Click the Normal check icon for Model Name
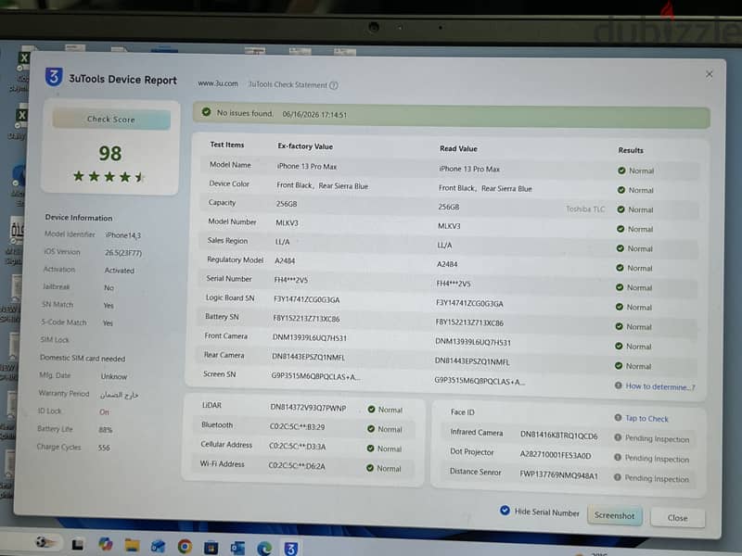The height and width of the screenshot is (556, 742). 621,171
